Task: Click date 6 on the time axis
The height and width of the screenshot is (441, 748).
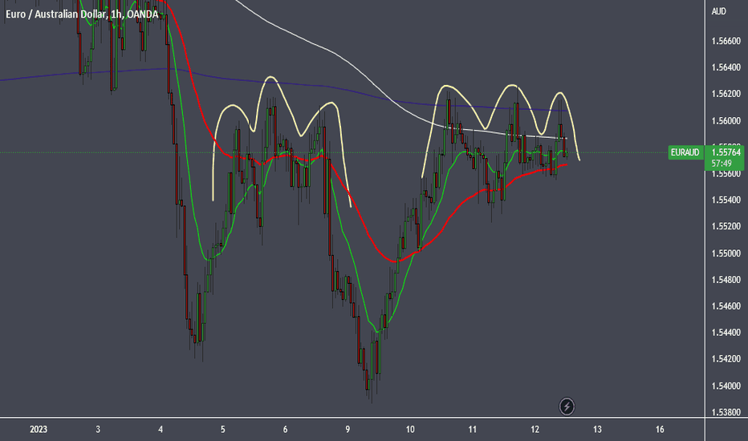Action: pyautogui.click(x=285, y=430)
